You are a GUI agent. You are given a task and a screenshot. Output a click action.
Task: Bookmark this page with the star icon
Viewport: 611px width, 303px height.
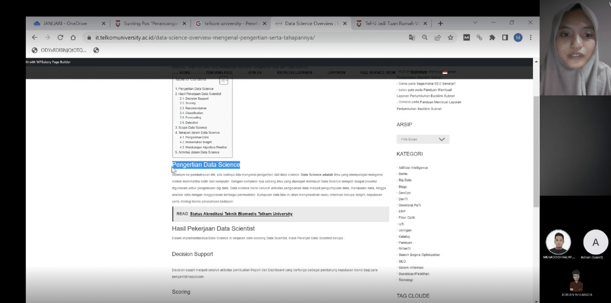click(450, 37)
